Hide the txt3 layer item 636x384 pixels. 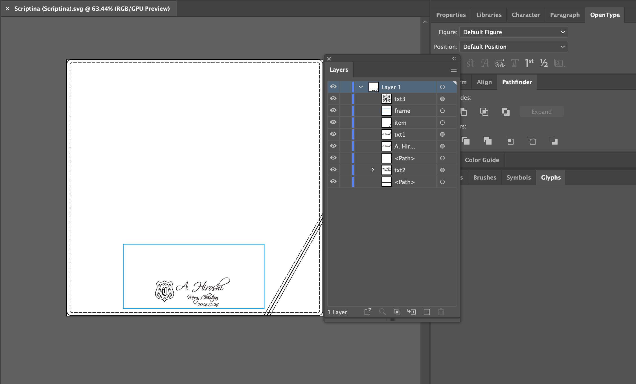pyautogui.click(x=333, y=99)
